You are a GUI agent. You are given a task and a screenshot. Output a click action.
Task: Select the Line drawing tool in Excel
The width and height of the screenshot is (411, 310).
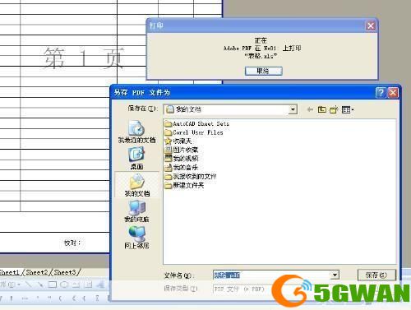(29, 285)
